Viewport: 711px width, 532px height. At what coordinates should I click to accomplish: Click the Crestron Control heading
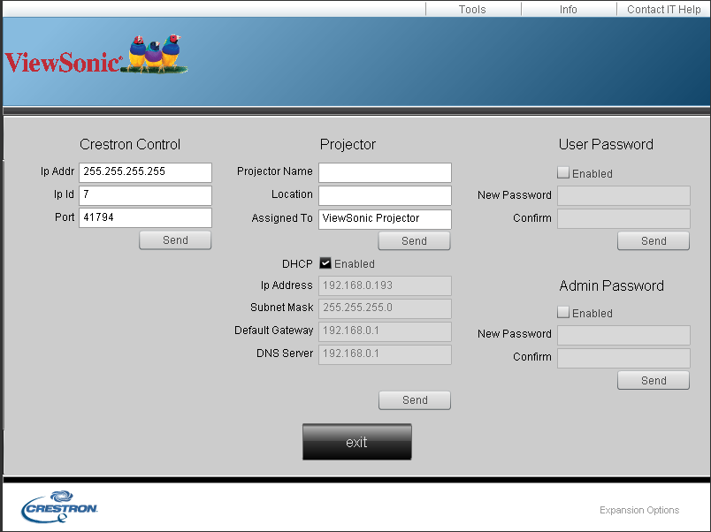[130, 145]
